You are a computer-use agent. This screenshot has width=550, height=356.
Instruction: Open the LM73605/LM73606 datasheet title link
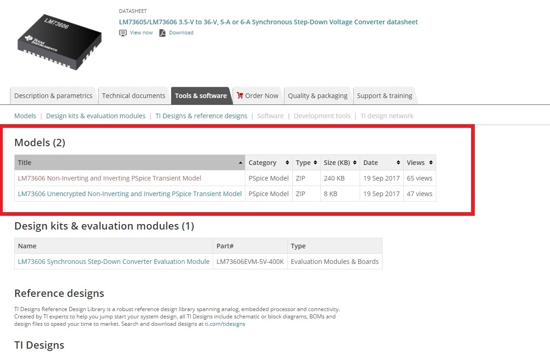(x=268, y=22)
